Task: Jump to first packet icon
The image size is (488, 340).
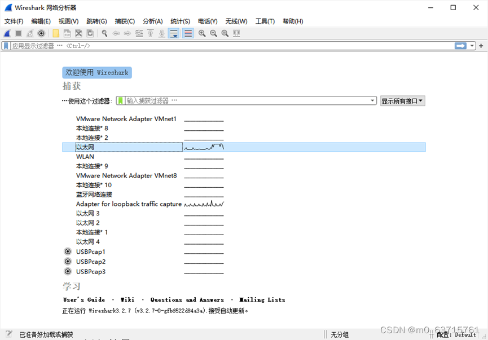Action: point(150,33)
